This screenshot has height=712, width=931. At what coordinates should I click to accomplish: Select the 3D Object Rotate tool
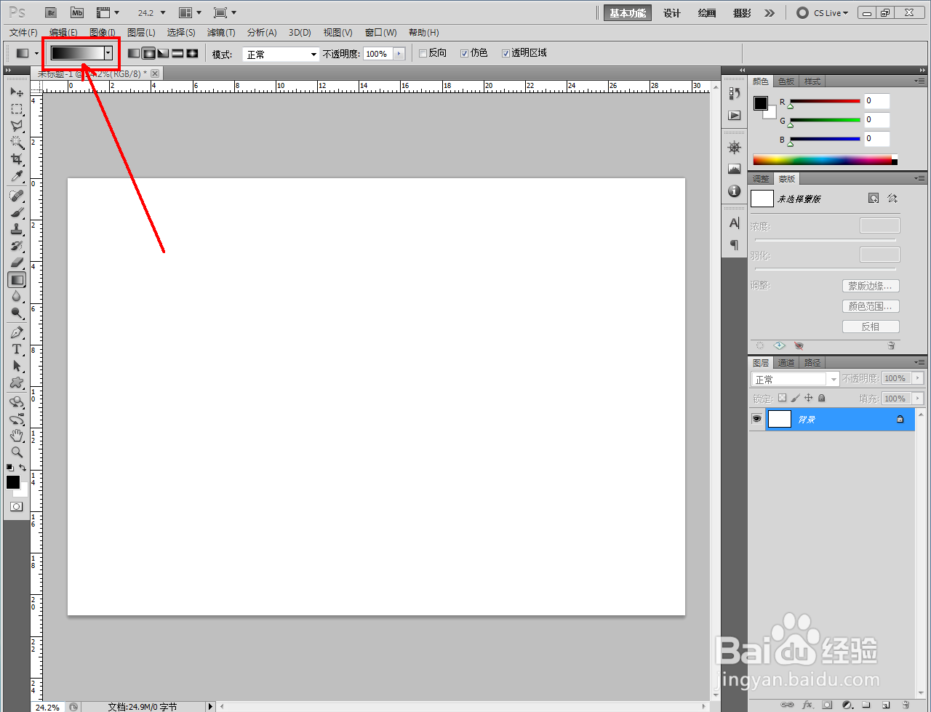tap(16, 403)
